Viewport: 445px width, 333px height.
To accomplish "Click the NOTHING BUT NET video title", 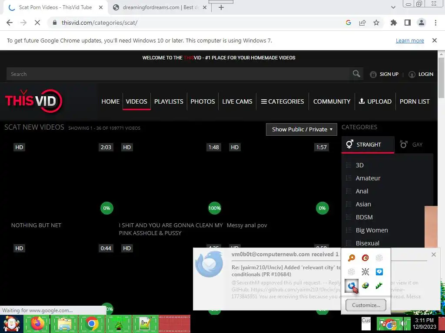I will [36, 225].
